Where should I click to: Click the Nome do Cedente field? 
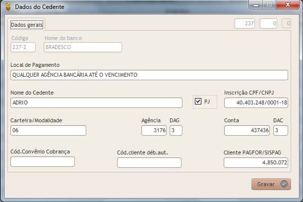coord(96,102)
